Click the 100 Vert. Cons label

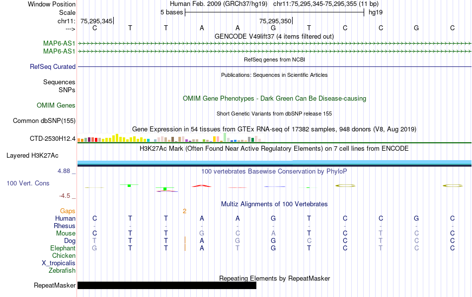tap(28, 183)
